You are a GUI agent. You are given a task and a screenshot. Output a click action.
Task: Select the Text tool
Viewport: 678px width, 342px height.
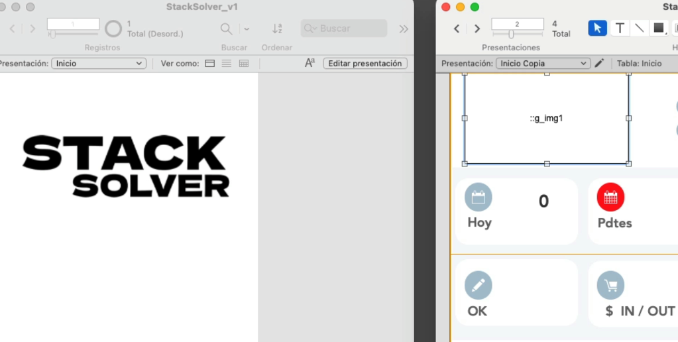tap(620, 28)
